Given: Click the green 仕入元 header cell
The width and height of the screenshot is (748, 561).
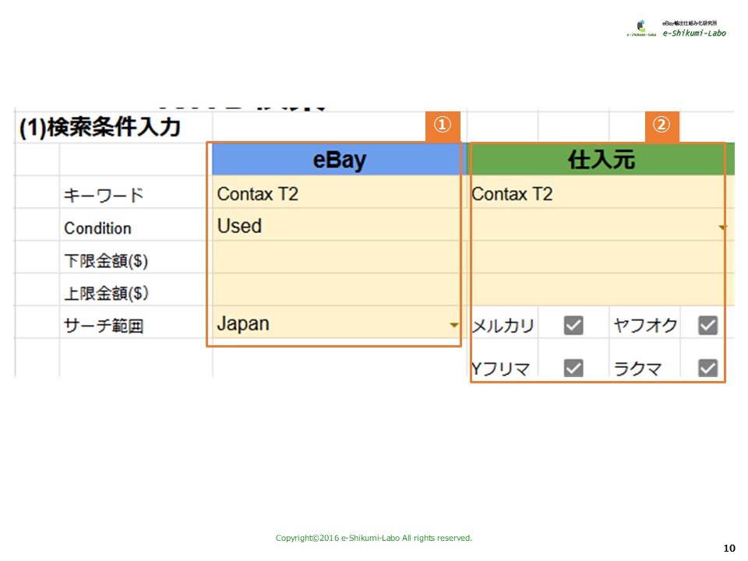Looking at the screenshot, I should 600,159.
